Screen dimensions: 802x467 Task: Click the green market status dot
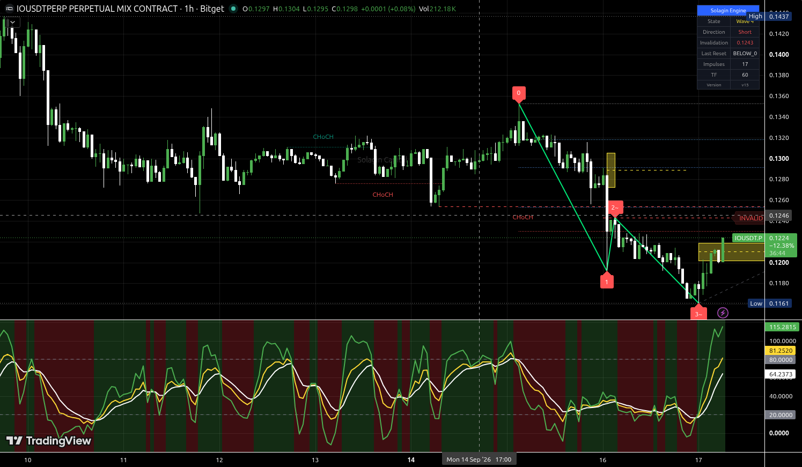click(233, 9)
